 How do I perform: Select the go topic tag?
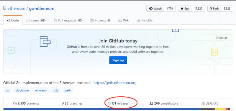point(7,90)
